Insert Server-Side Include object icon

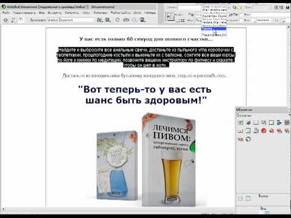click(256, 131)
